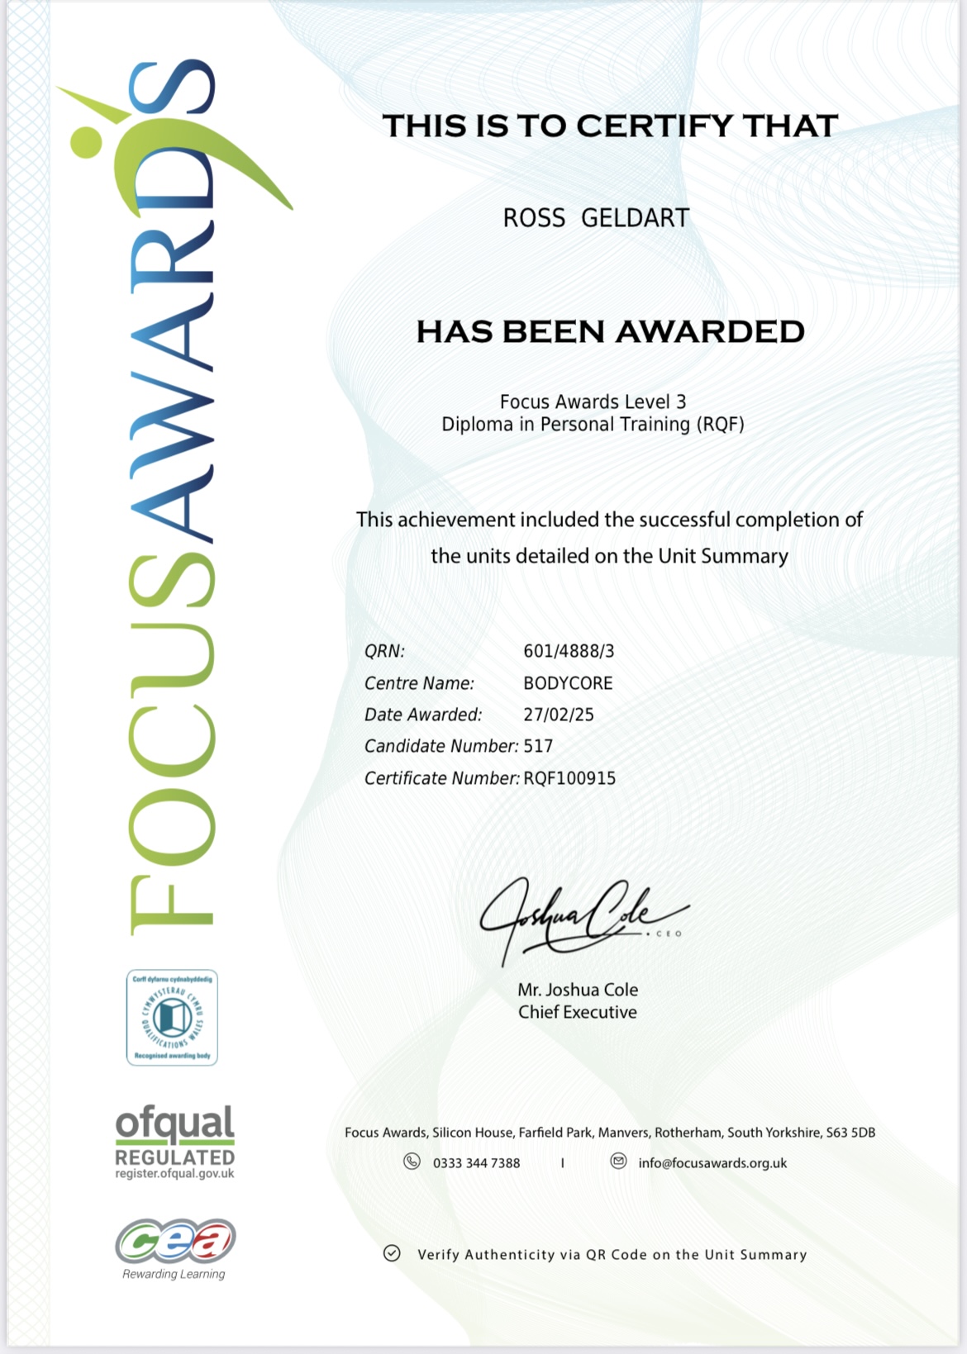
Task: Click the phone icon beside 0333 344 7388
Action: (412, 1162)
